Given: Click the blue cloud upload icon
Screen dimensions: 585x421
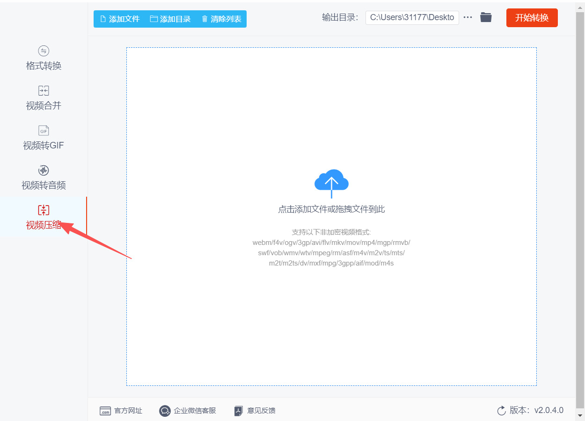Looking at the screenshot, I should click(331, 183).
